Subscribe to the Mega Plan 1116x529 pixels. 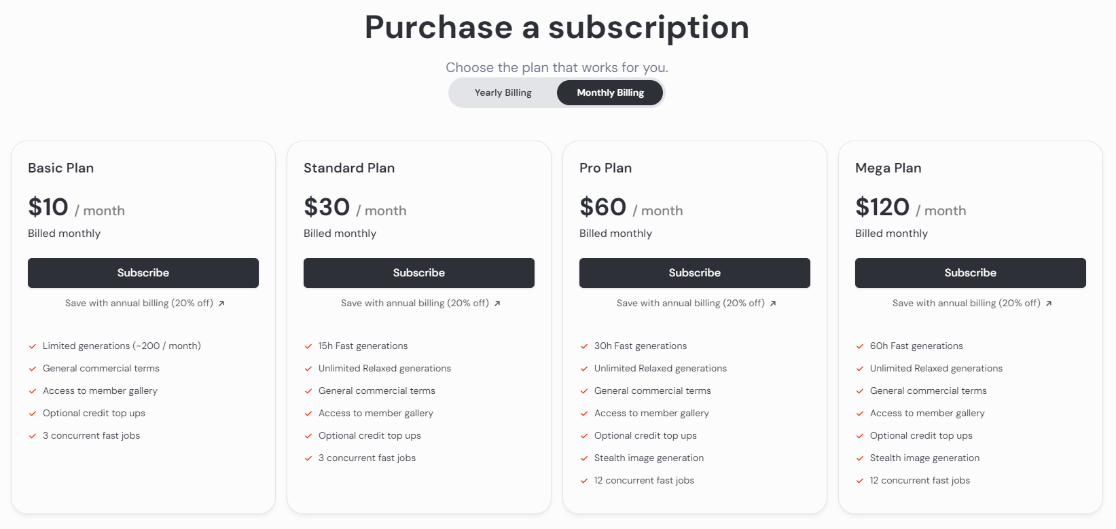coord(971,273)
